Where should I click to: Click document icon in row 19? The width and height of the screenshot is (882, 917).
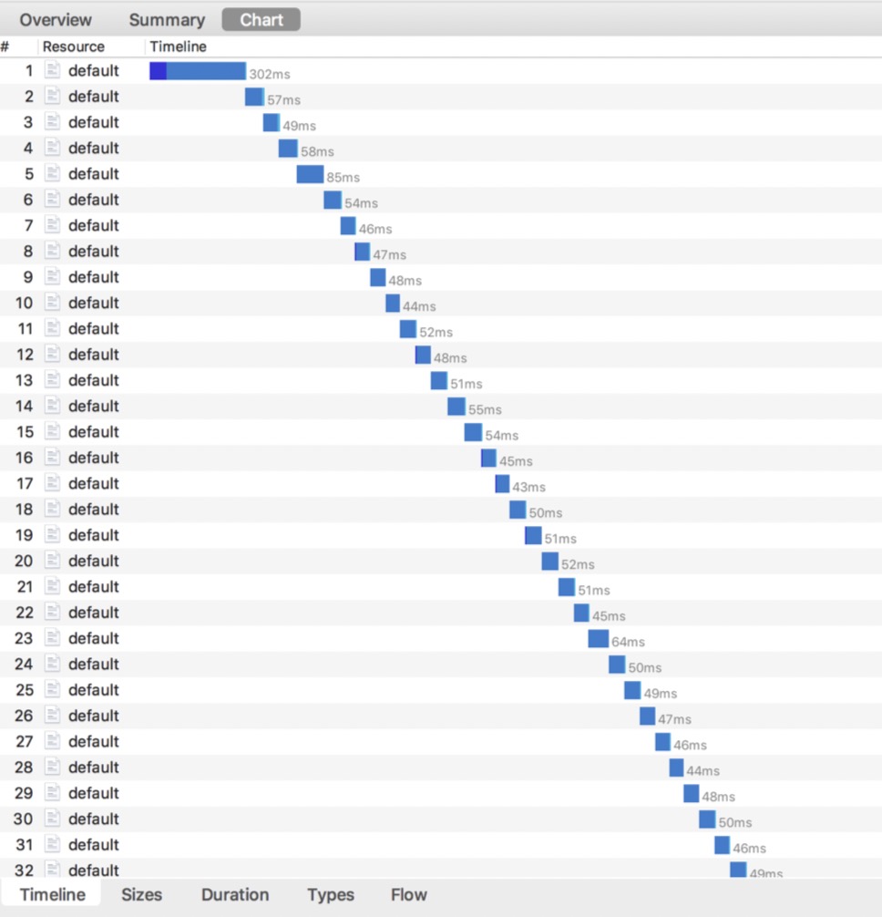tap(53, 534)
